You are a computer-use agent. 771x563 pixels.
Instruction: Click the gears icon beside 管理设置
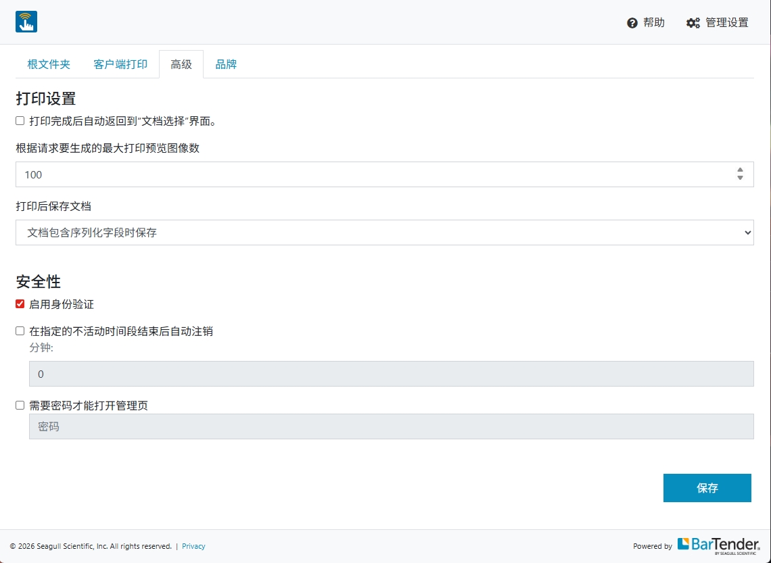(693, 23)
